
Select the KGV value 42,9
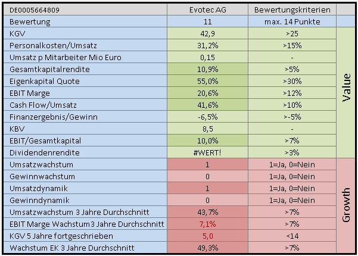tap(208, 33)
